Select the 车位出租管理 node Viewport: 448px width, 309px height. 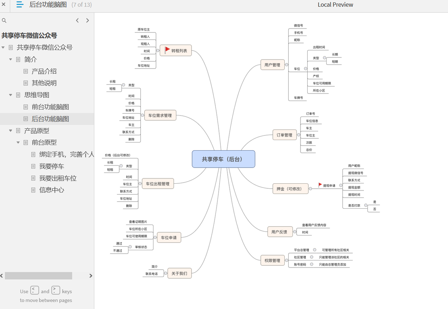point(158,184)
